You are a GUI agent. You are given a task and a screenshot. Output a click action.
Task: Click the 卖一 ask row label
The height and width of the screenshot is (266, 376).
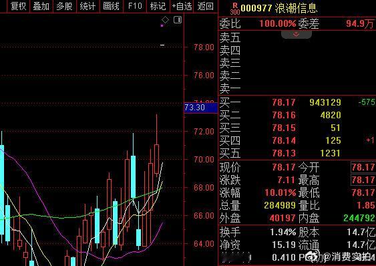click(x=230, y=89)
